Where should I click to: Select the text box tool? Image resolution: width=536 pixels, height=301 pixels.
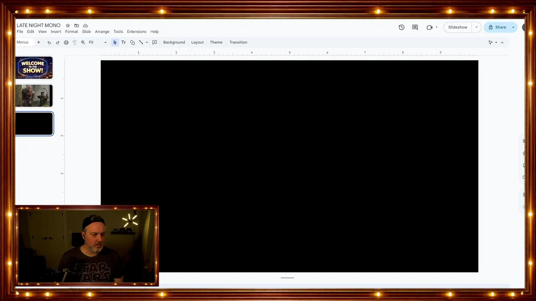[124, 42]
